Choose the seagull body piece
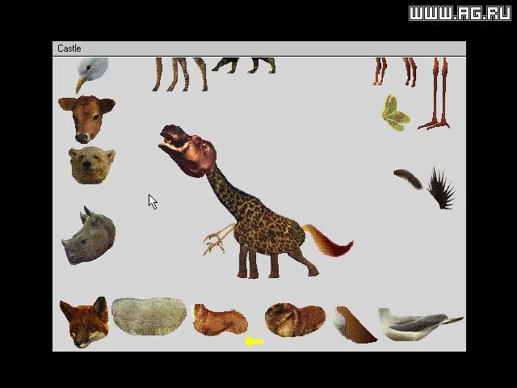 tap(420, 324)
